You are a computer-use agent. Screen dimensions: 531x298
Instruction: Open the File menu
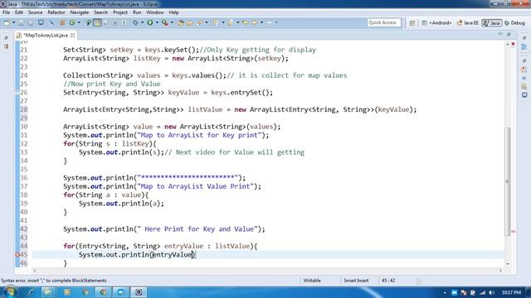click(6, 12)
